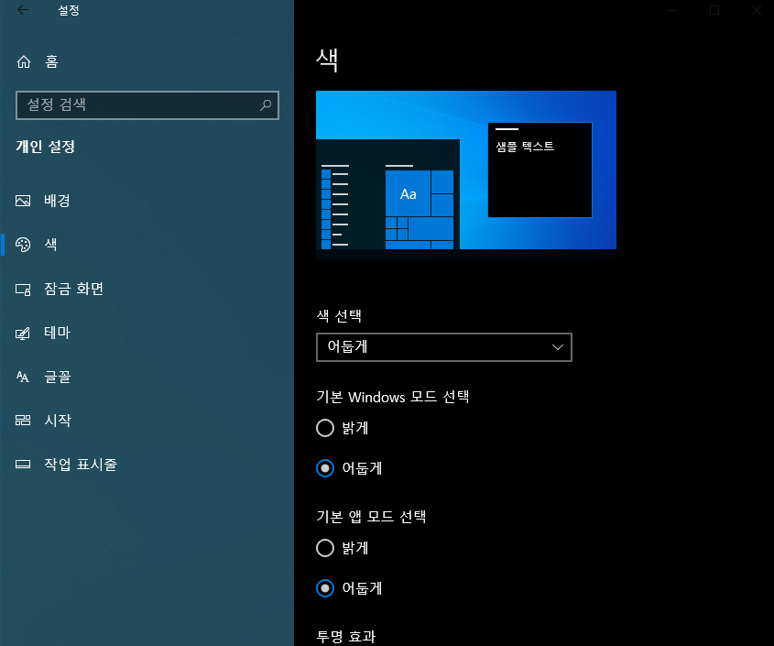Maximize the Settings window
774x646 pixels.
[714, 10]
